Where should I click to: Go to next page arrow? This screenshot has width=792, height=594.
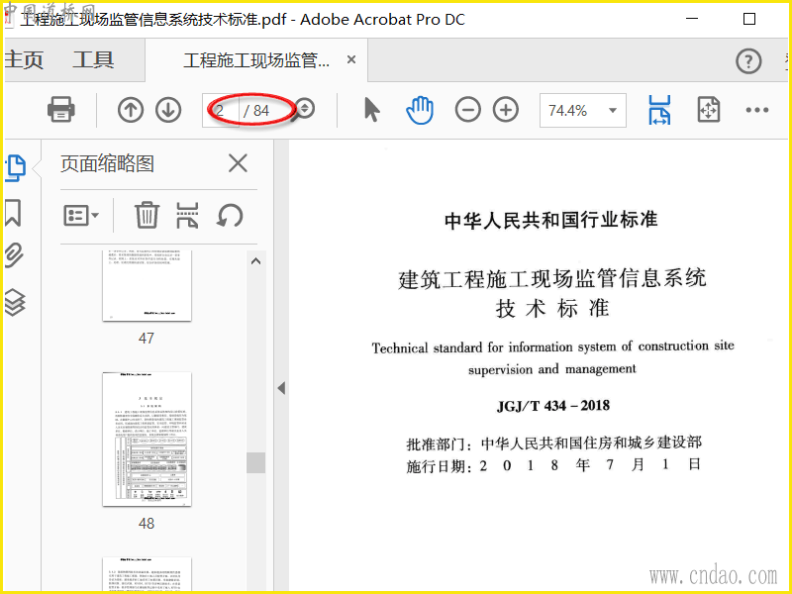168,110
